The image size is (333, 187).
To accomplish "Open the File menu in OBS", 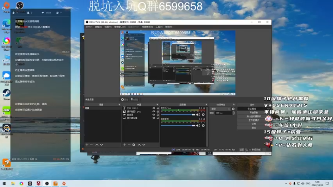I will (x=89, y=27).
